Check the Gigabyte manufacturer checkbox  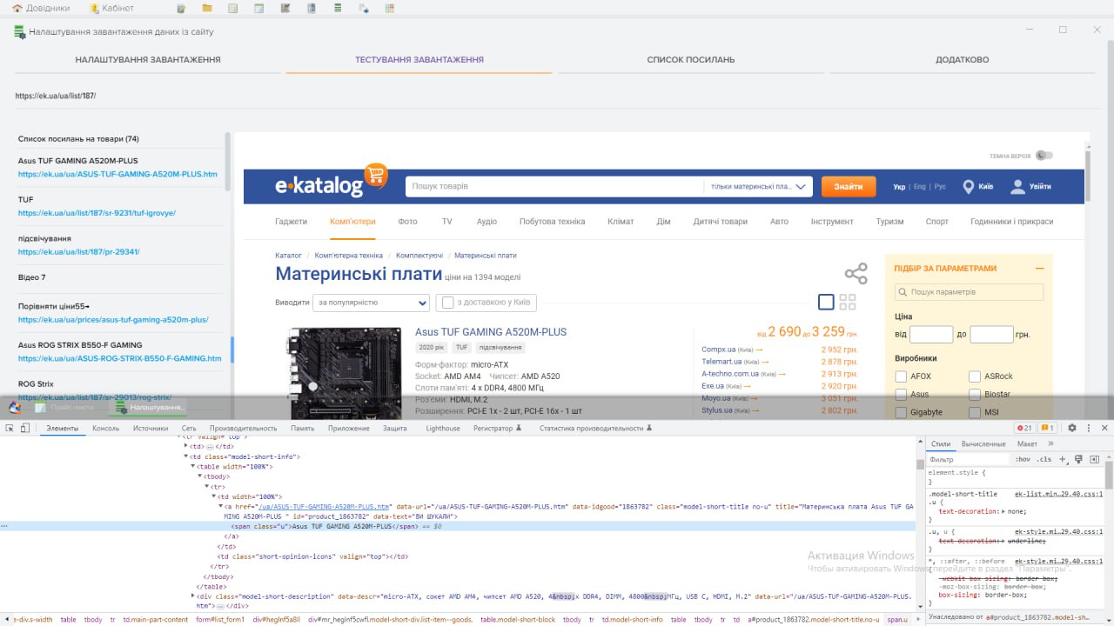901,412
